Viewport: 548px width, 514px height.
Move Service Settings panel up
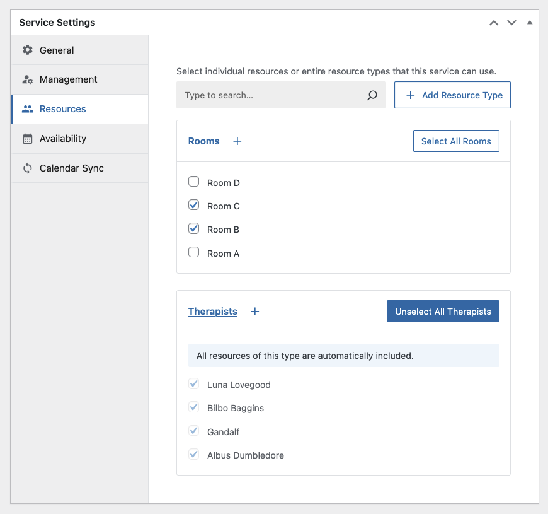point(494,23)
